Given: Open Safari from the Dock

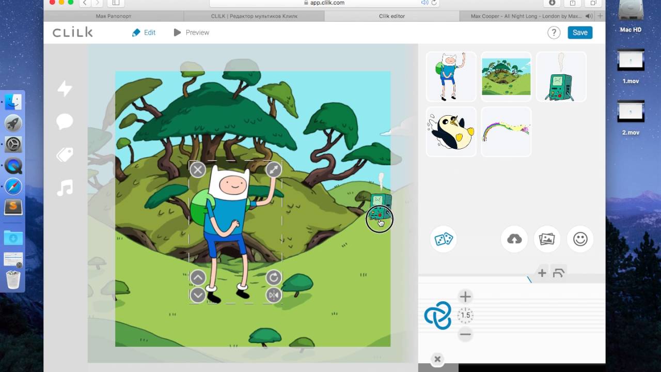Looking at the screenshot, I should pyautogui.click(x=13, y=187).
